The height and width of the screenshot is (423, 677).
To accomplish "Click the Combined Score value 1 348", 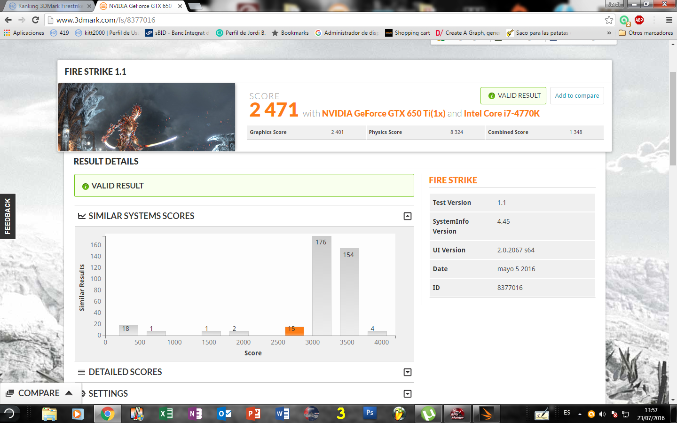I will pos(576,132).
